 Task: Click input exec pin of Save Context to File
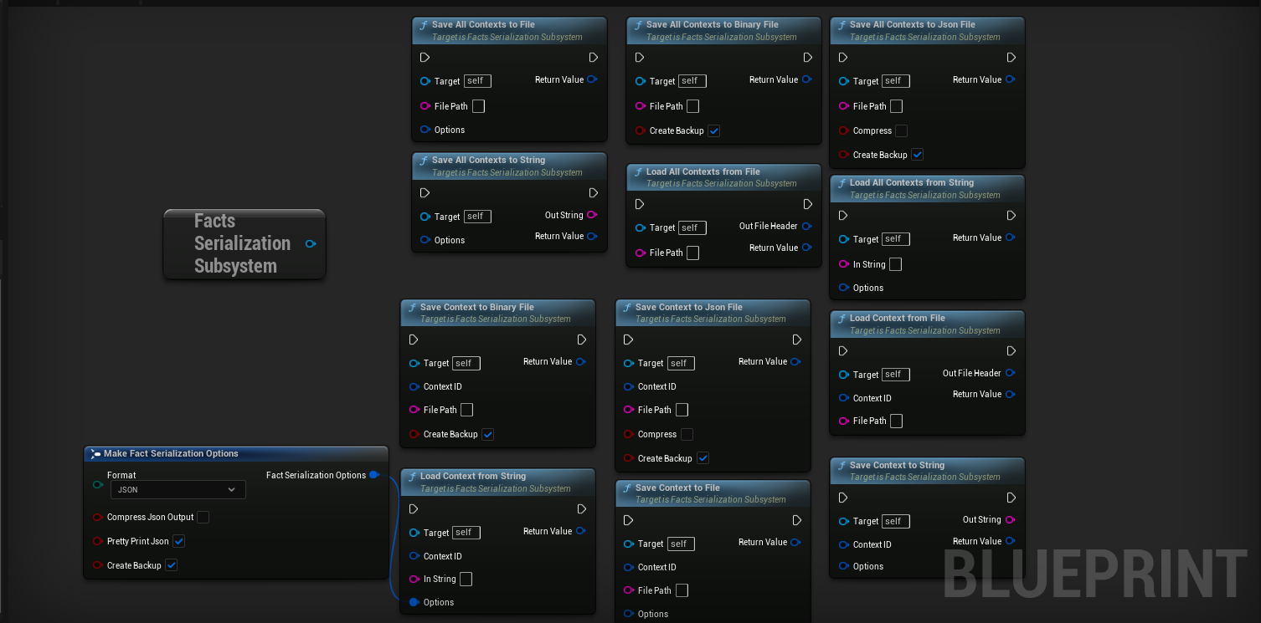[x=628, y=520]
